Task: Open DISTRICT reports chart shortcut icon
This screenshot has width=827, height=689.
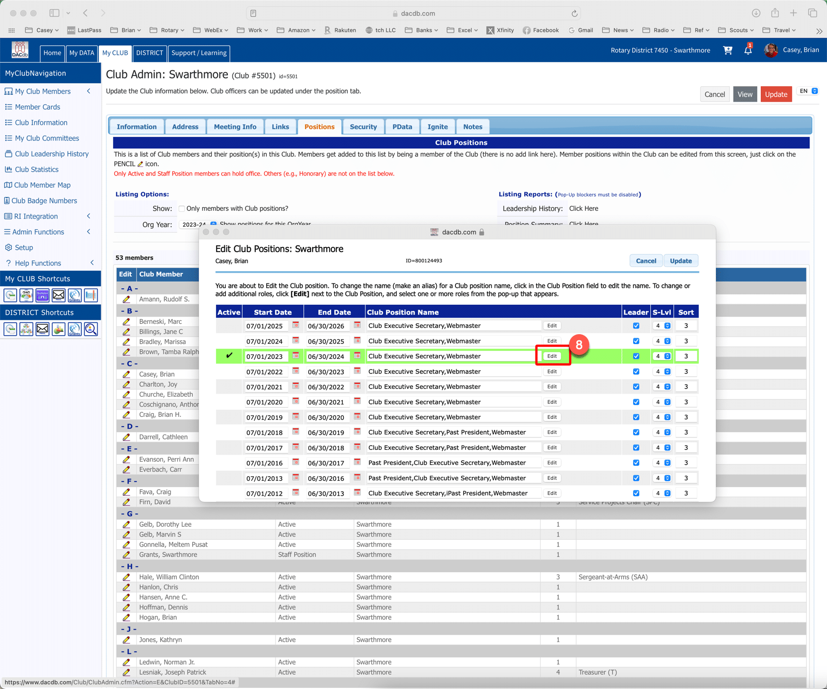Action: (x=58, y=329)
